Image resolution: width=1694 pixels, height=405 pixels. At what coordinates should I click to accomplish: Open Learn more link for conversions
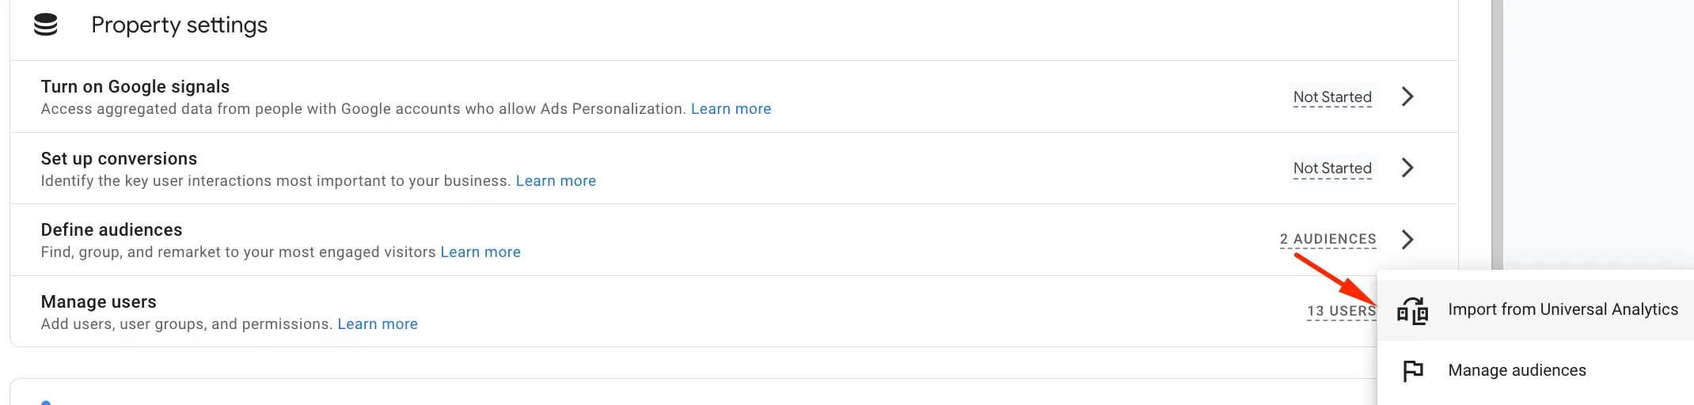(x=556, y=181)
